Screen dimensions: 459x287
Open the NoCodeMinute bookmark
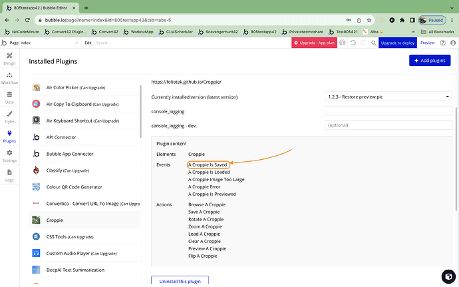point(27,31)
